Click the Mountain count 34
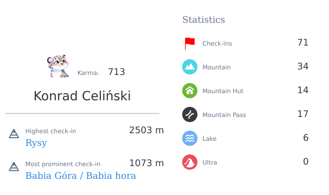The image size is (329, 195). coord(303,66)
